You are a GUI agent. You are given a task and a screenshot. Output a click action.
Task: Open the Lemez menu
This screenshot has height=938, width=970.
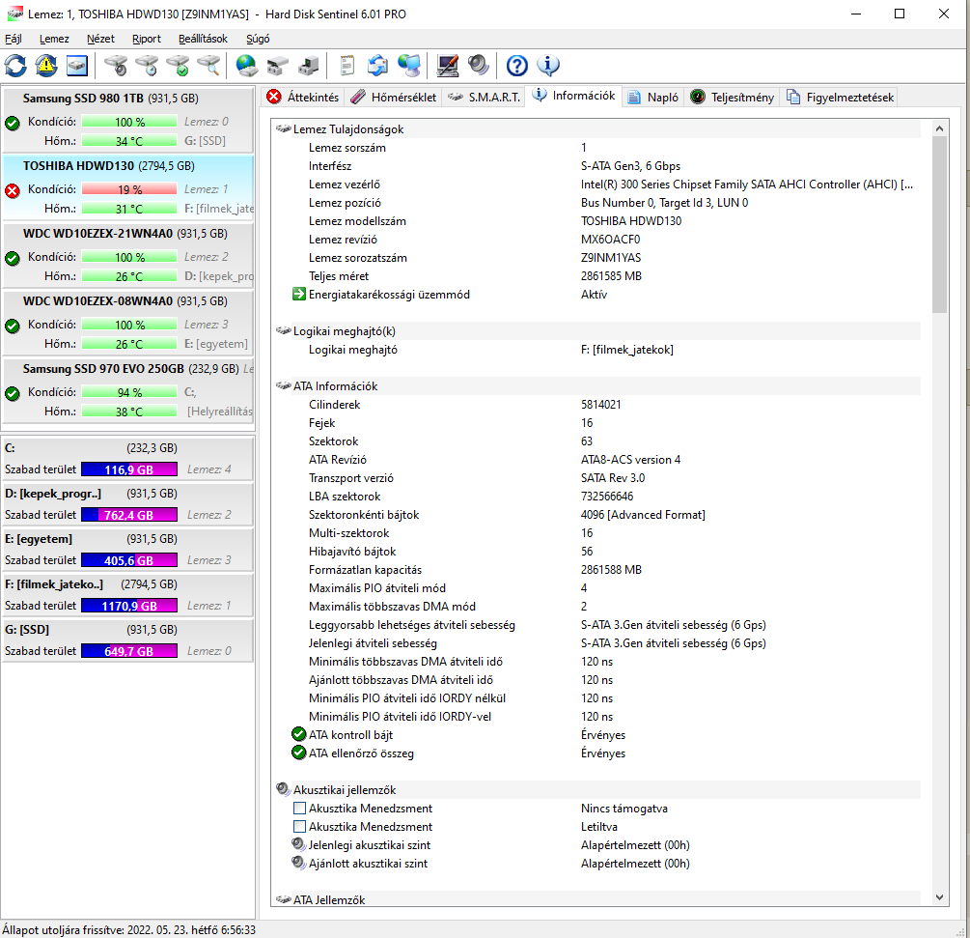coord(54,39)
